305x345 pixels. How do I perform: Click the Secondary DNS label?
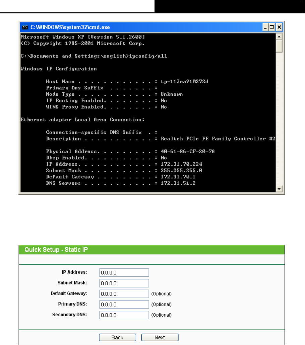(70, 315)
